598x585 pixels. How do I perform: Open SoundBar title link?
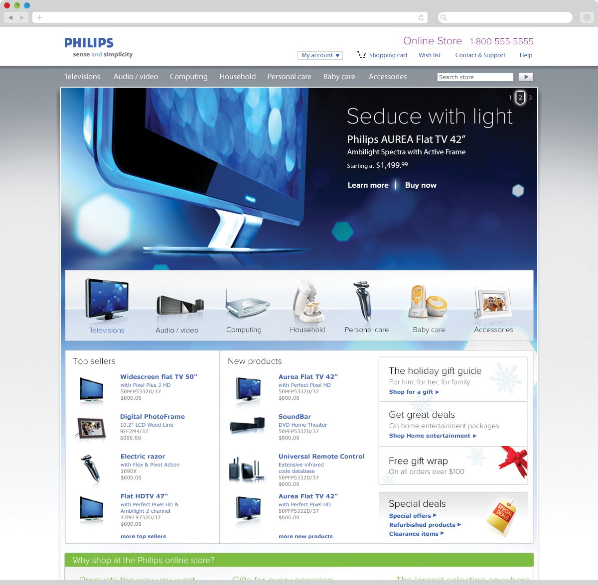(x=295, y=417)
